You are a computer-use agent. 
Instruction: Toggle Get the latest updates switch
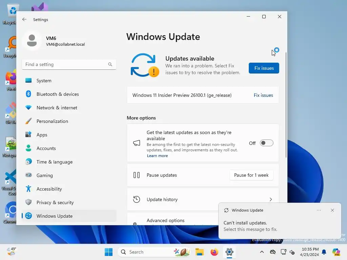[x=266, y=143]
